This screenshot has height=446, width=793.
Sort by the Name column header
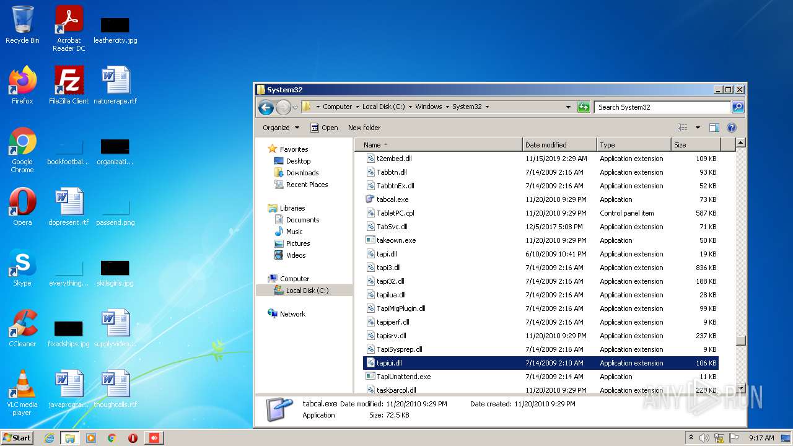tap(439, 145)
